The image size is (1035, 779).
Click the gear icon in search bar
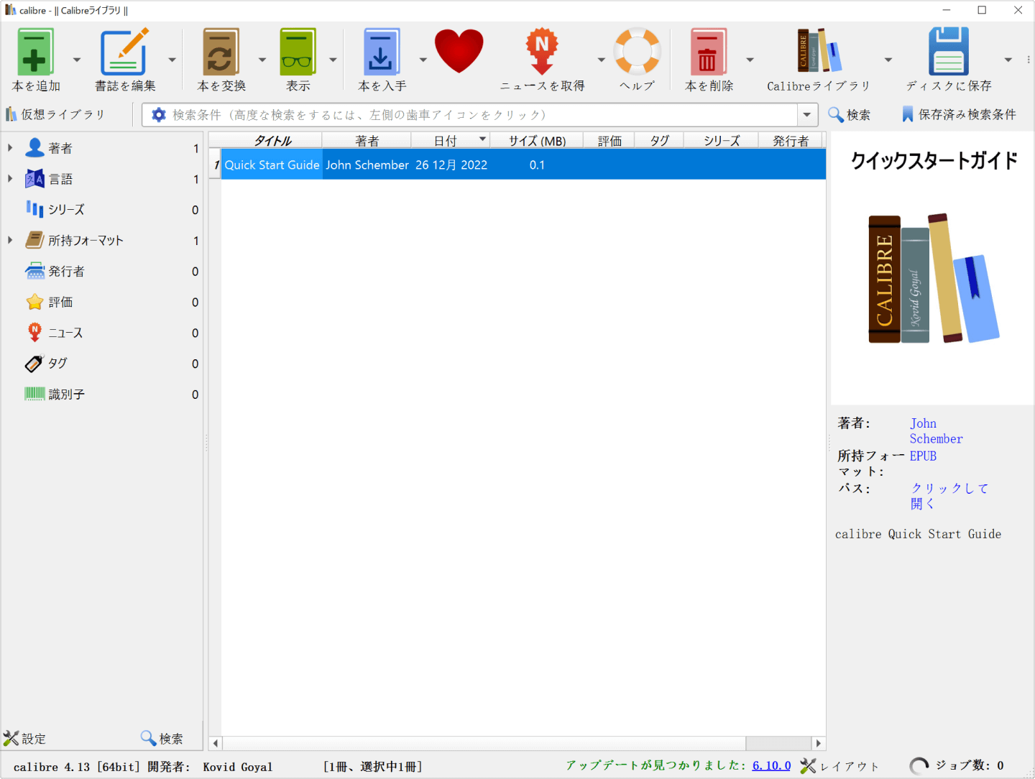tap(159, 115)
